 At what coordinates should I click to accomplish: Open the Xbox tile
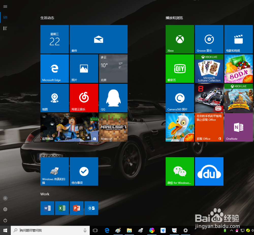click(180, 39)
